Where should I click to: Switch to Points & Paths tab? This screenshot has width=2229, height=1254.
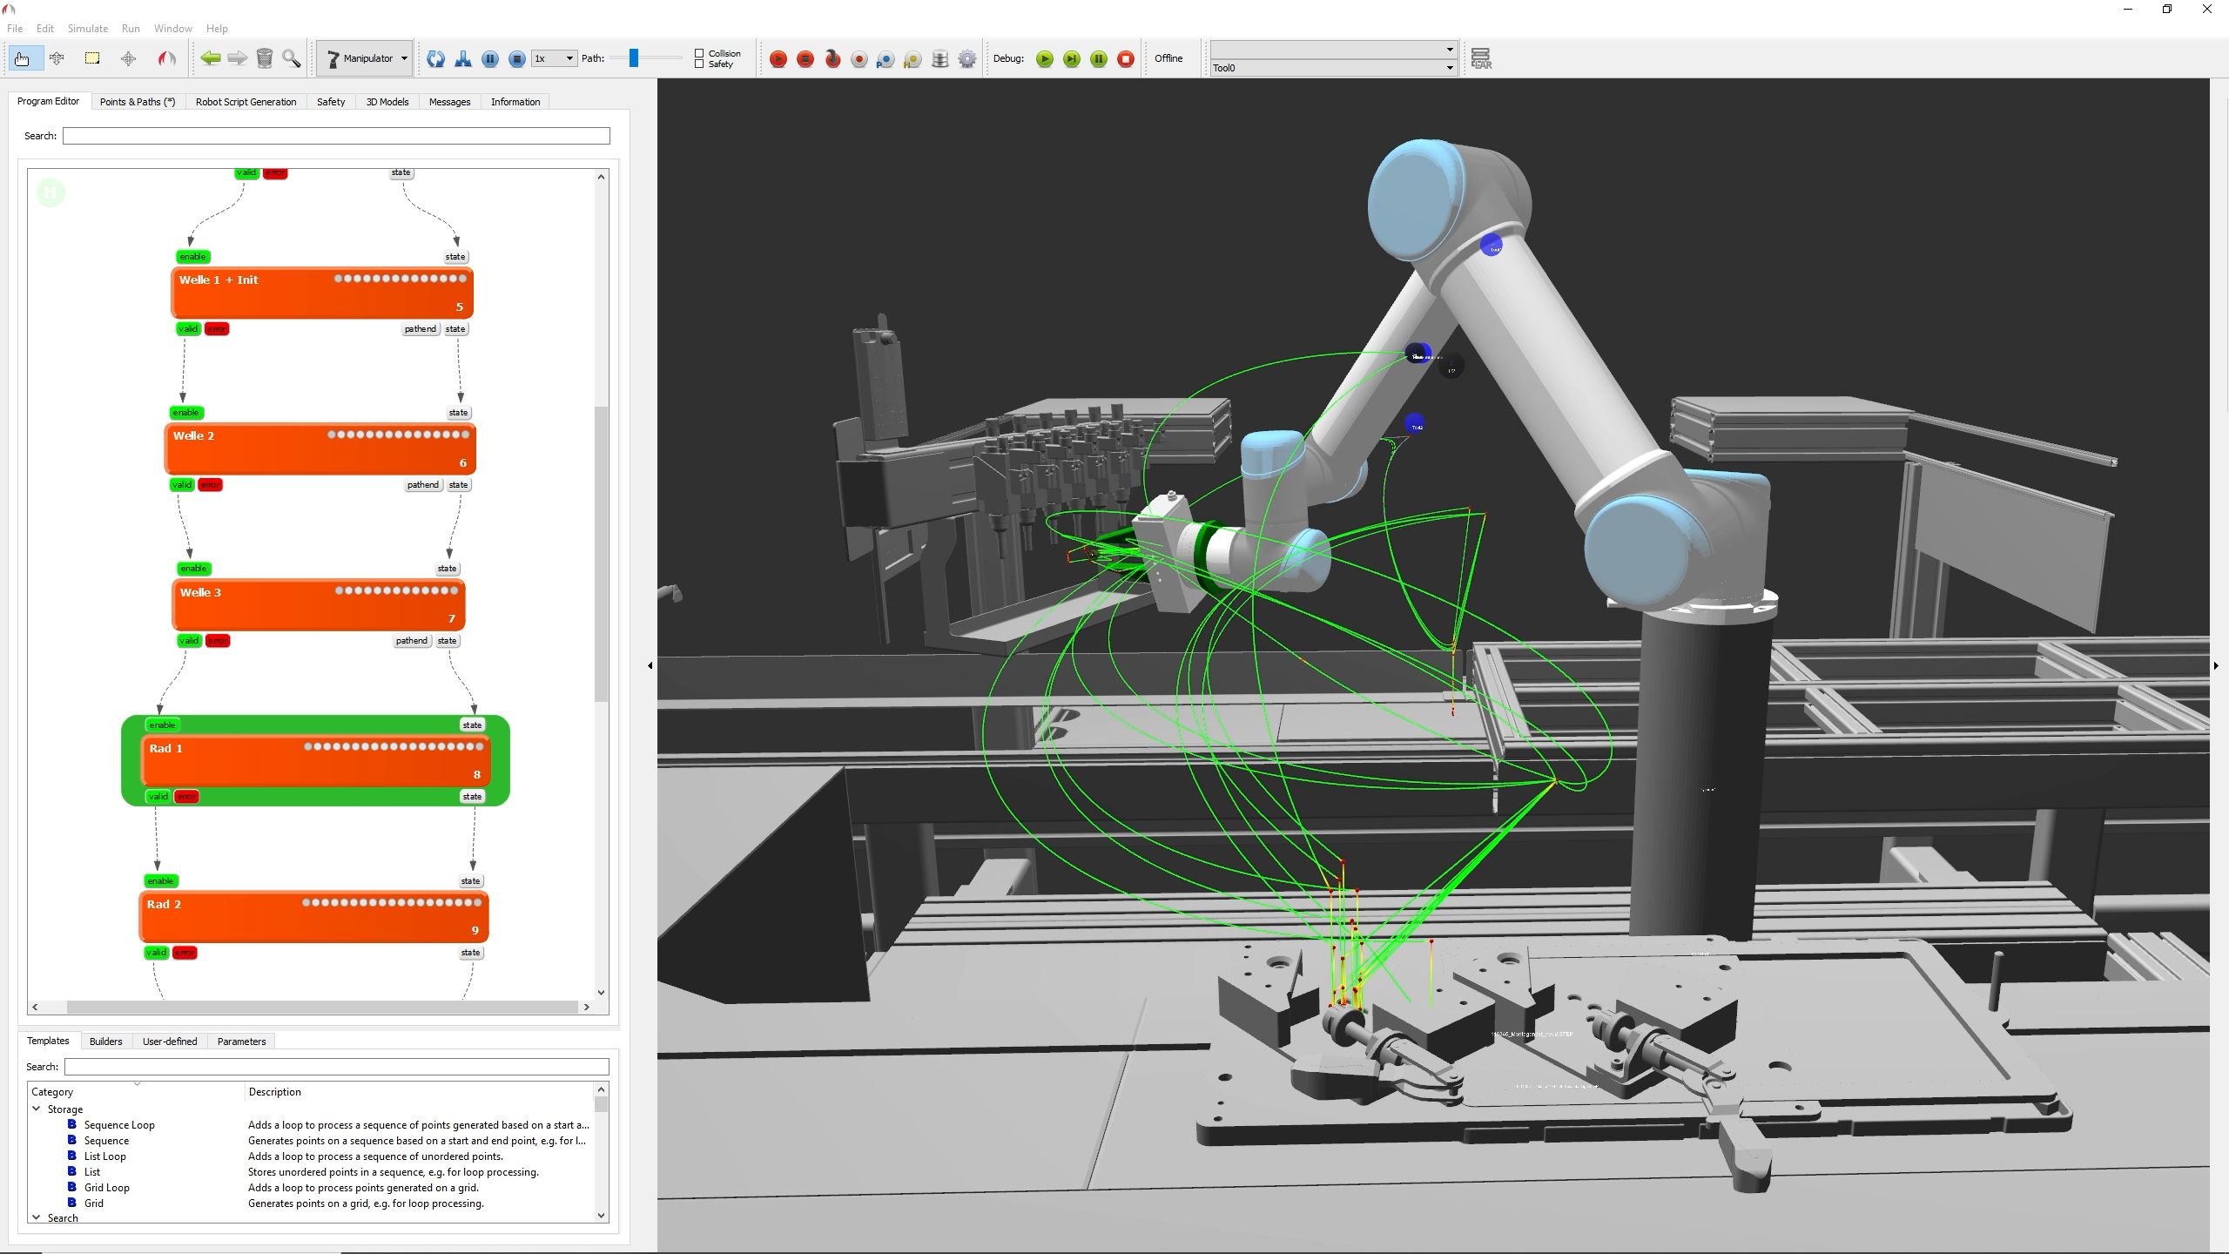(137, 102)
